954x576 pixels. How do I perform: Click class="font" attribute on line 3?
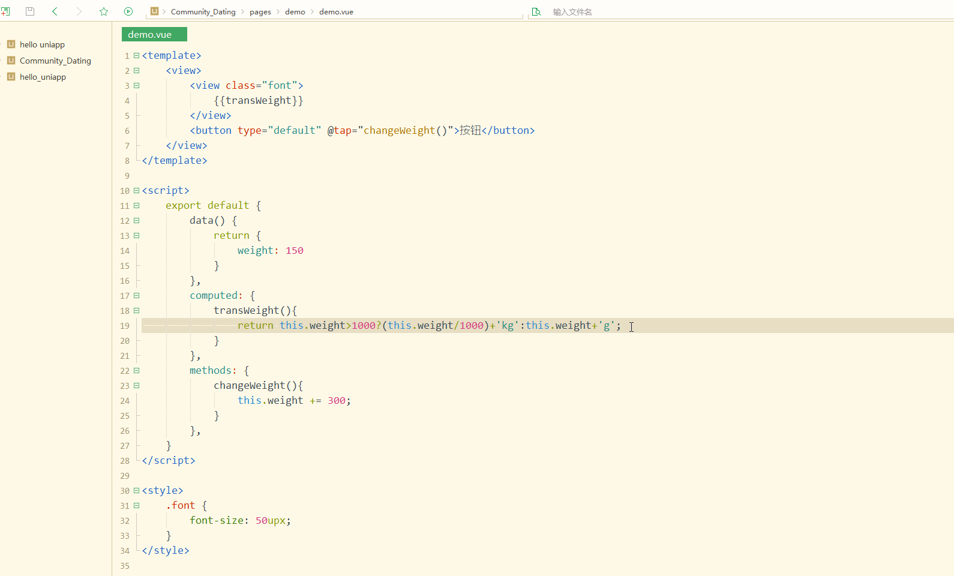(262, 85)
